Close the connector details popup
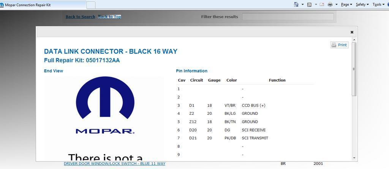Image resolution: width=389 pixels, height=169 pixels. (x=352, y=32)
